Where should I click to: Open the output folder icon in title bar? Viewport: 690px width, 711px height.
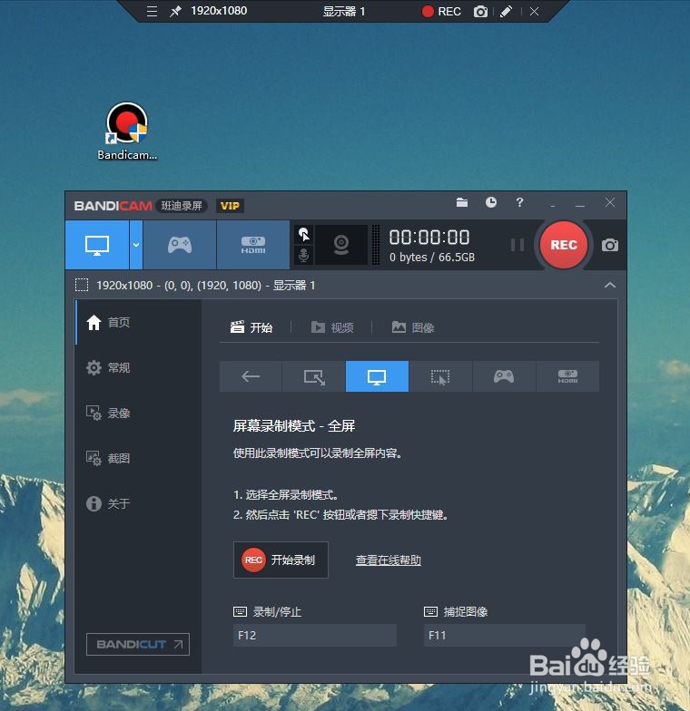[x=462, y=203]
